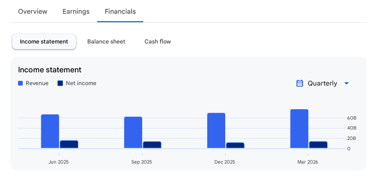
Task: Click the Jun 2025 axis label
Action: click(59, 162)
